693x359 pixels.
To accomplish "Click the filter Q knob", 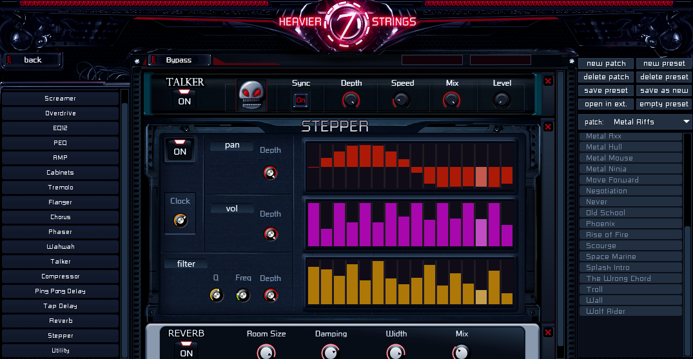I will [217, 295].
